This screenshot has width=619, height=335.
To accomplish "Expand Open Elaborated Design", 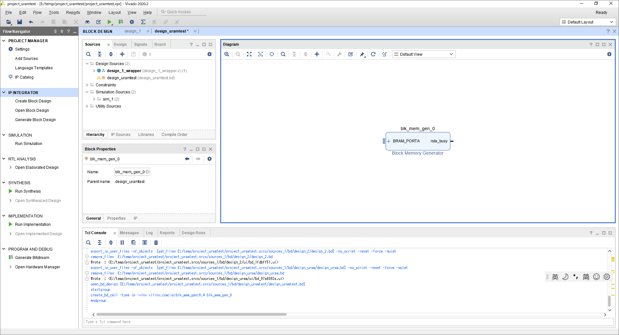I will point(11,167).
